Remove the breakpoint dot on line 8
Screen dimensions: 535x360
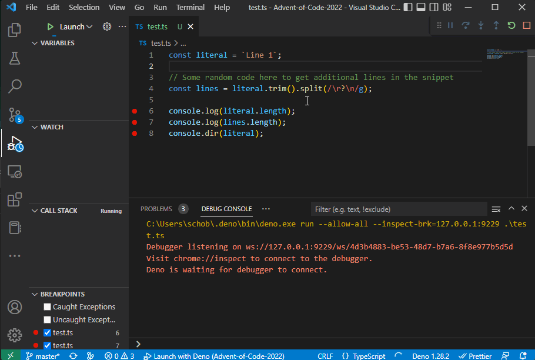pos(135,134)
